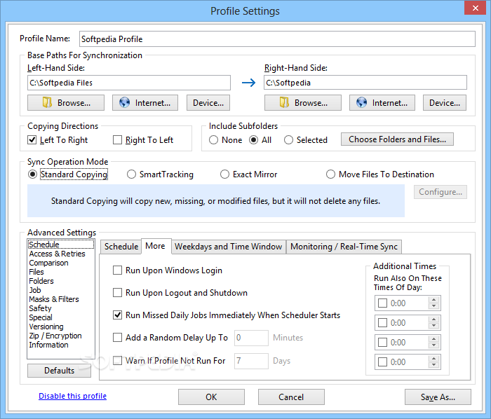The image size is (491, 419).
Task: Open the left-hand Device button
Action: (x=208, y=103)
